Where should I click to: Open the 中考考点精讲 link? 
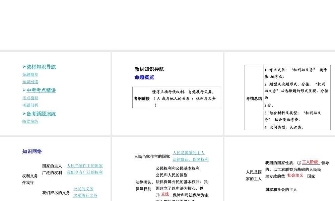pyautogui.click(x=41, y=90)
